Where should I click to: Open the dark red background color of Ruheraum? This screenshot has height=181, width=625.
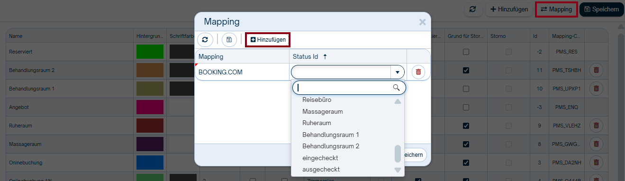[x=150, y=126]
